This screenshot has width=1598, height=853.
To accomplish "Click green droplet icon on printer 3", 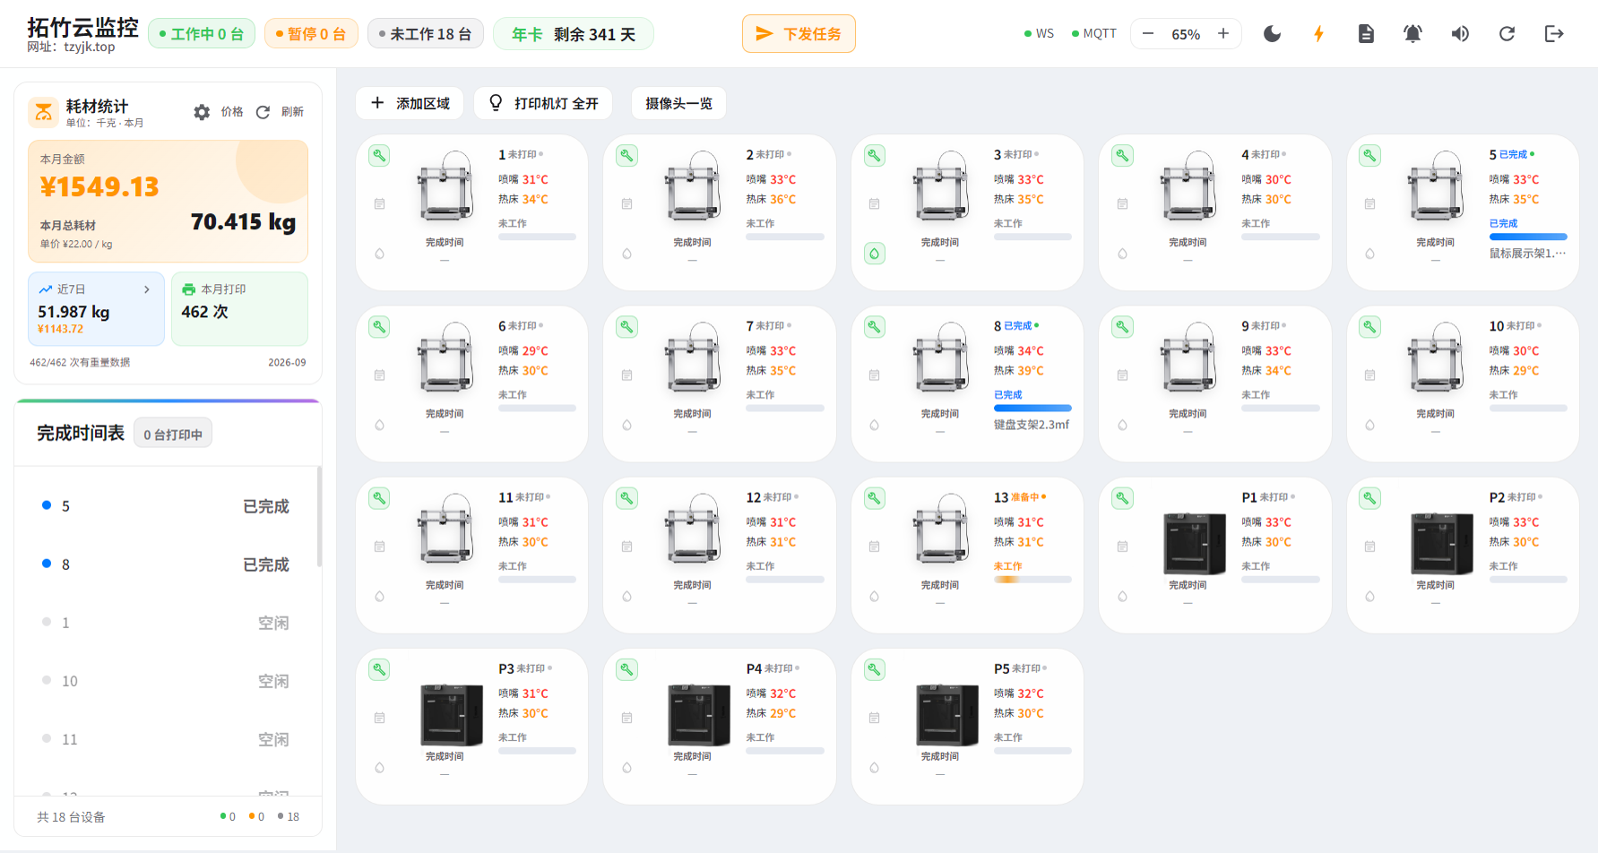I will point(875,254).
